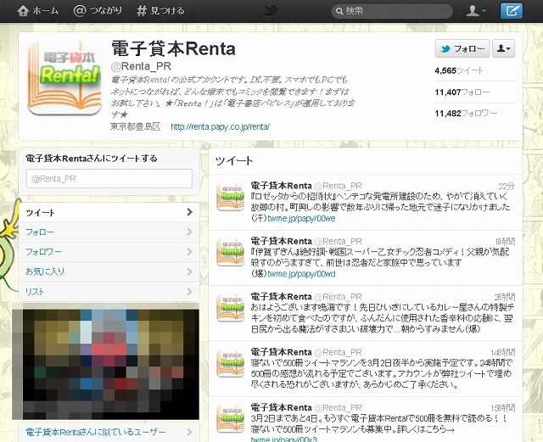Click avatar of ロゼッタからの招待状 tweet
543x442 pixels.
tap(230, 197)
